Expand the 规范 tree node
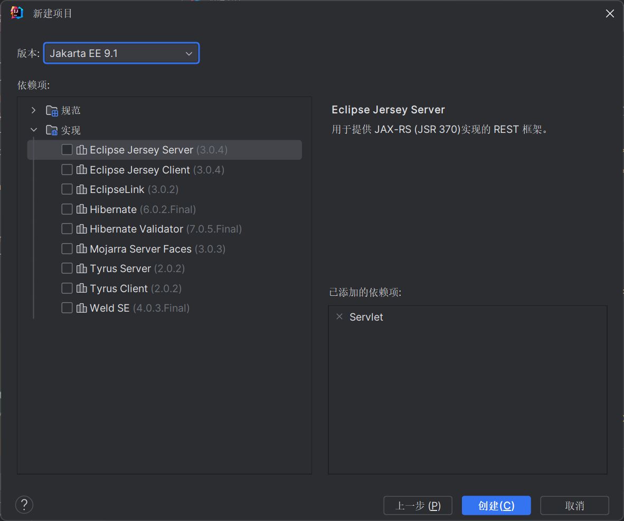Image resolution: width=624 pixels, height=521 pixels. click(34, 111)
